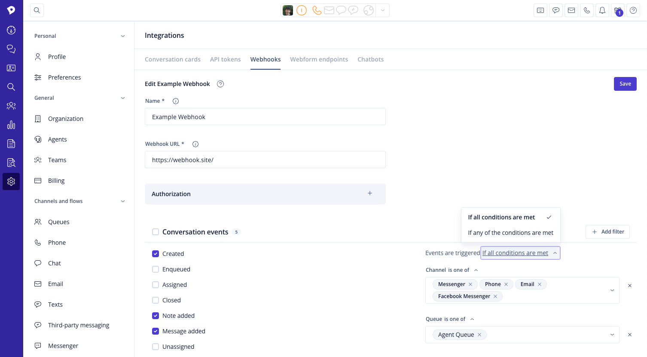Remove the Channel filter row with X
647x357 pixels.
[630, 286]
